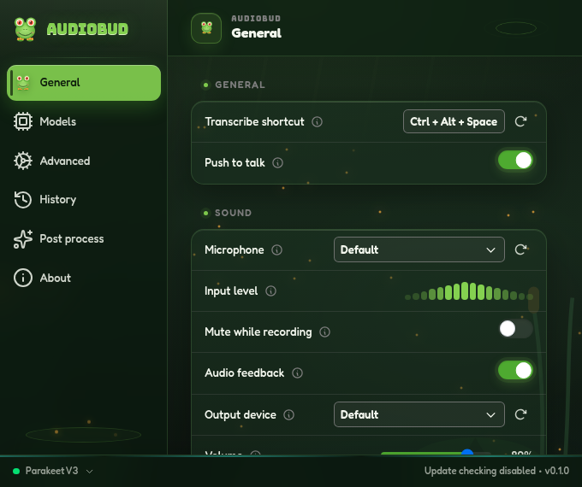Viewport: 582px width, 487px height.
Task: Click info icon next to Microphone
Action: coord(277,249)
